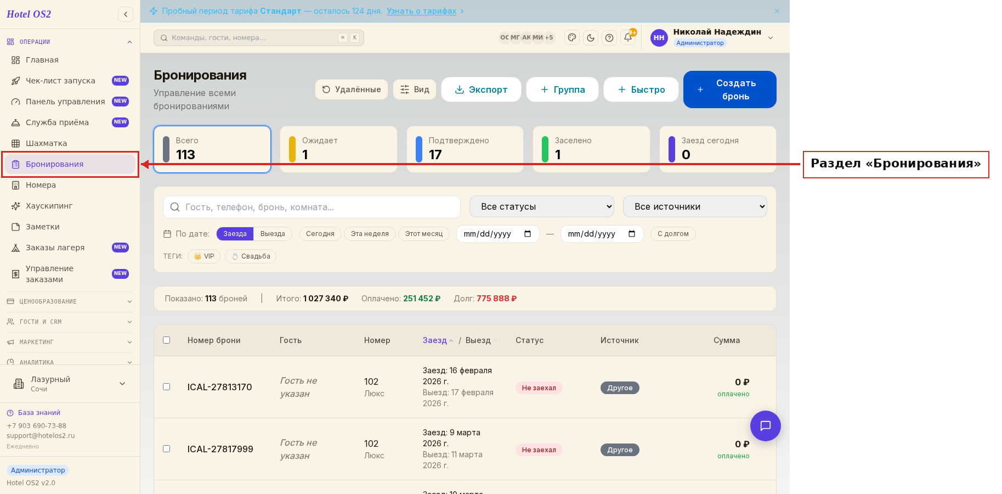Open the Все статусы dropdown

(x=542, y=206)
